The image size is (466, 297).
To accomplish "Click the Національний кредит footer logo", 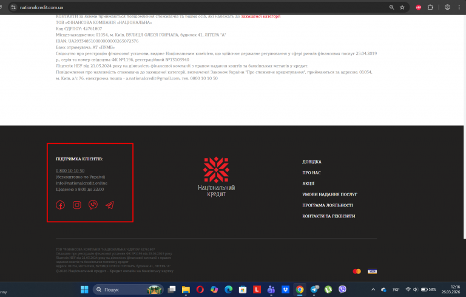I will coord(217,177).
